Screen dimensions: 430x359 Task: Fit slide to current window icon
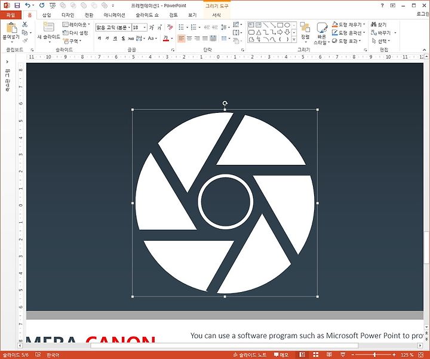(421, 355)
